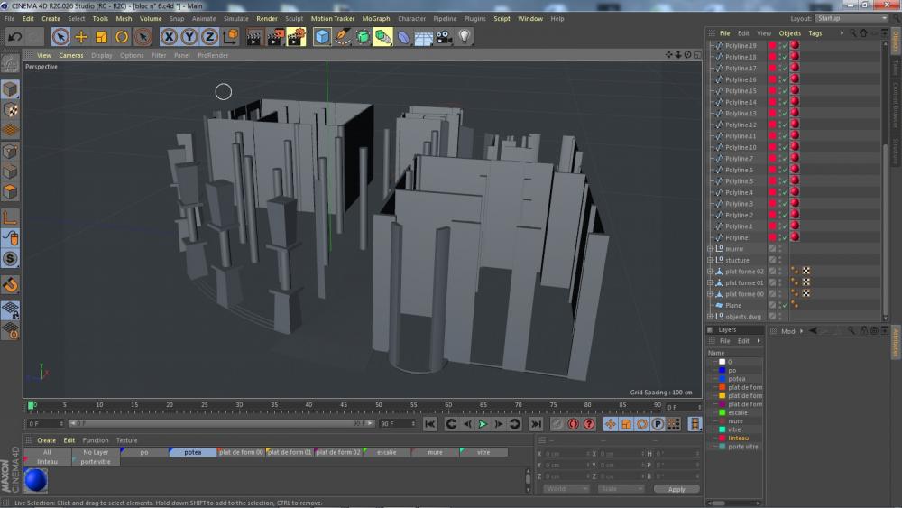902x508 pixels.
Task: Select the Rotate tool
Action: click(x=122, y=37)
